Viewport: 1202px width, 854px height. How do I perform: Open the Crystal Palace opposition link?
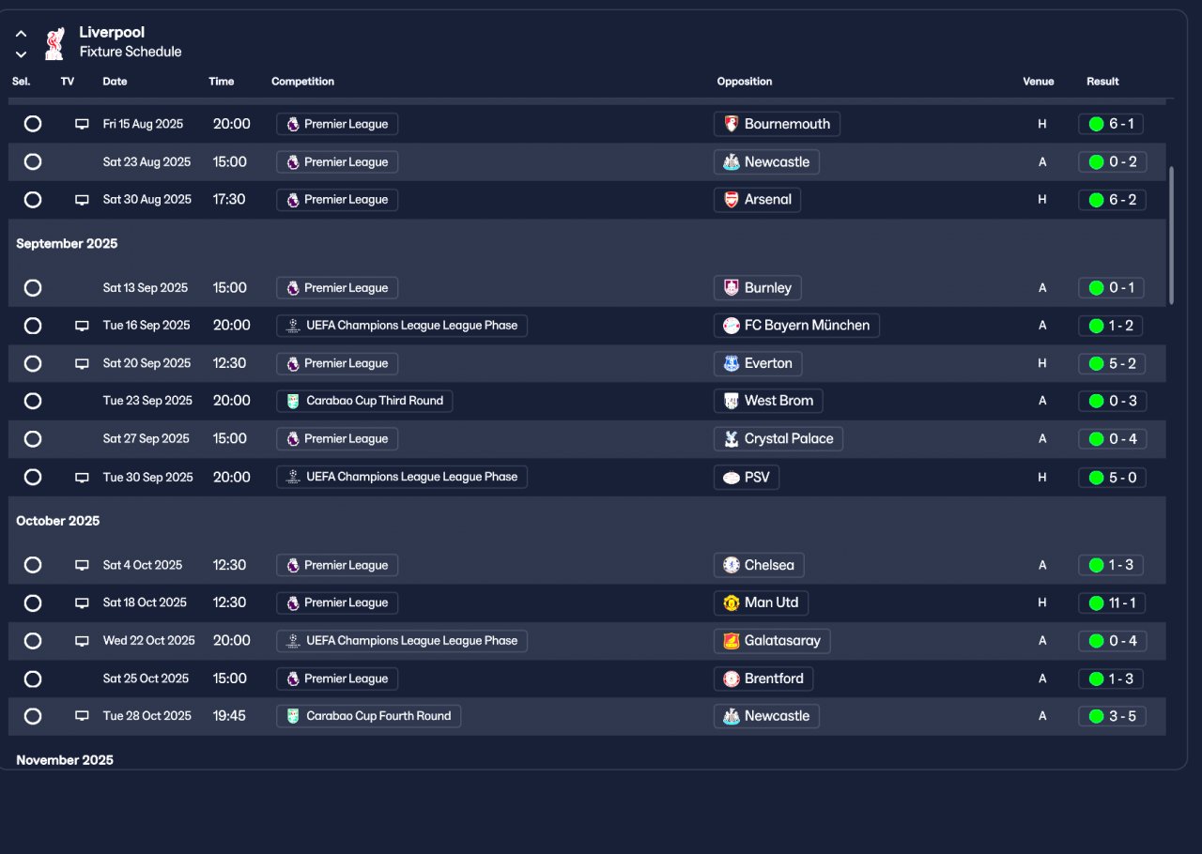pos(778,438)
